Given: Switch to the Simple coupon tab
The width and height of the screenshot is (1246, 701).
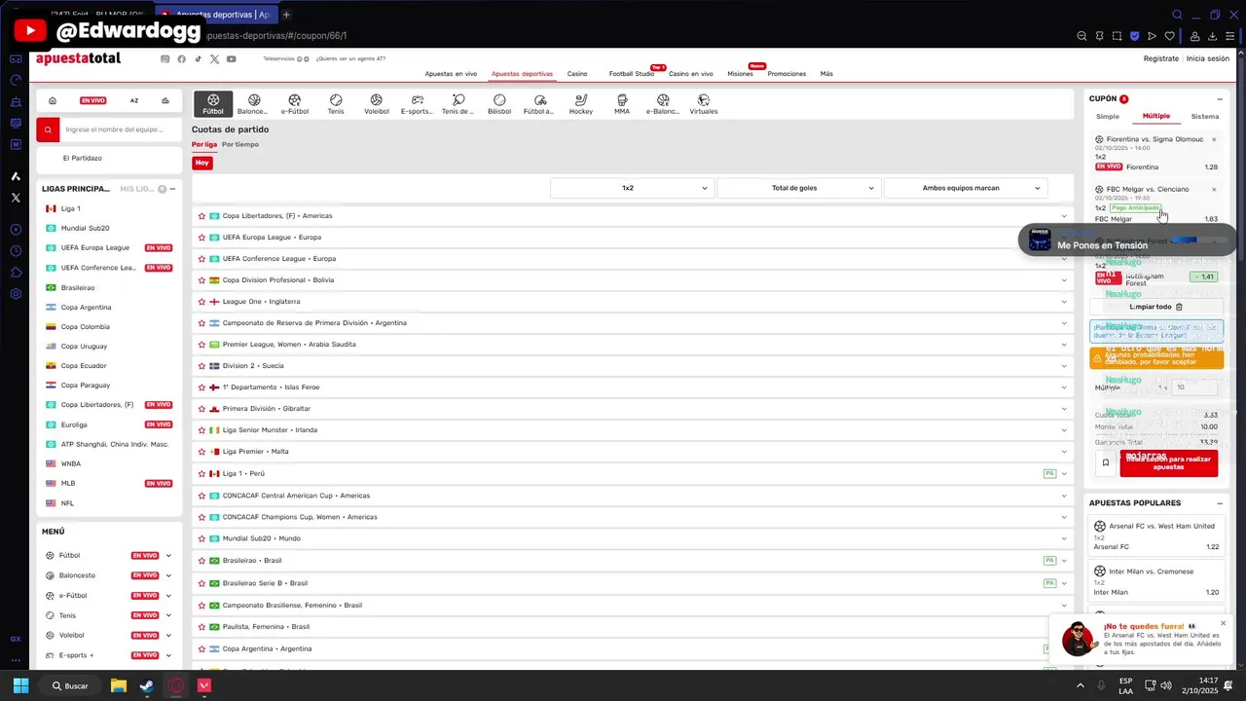Looking at the screenshot, I should point(1108,116).
